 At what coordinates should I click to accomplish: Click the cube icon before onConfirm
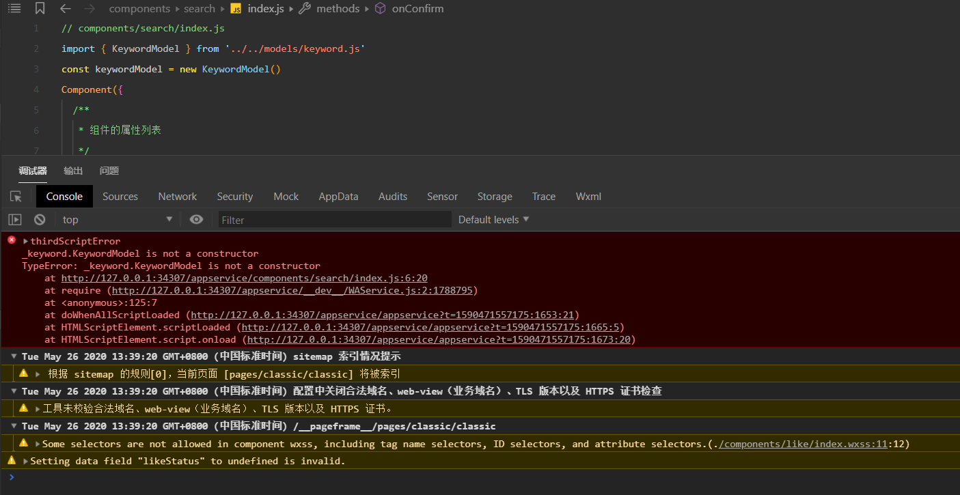[x=380, y=9]
